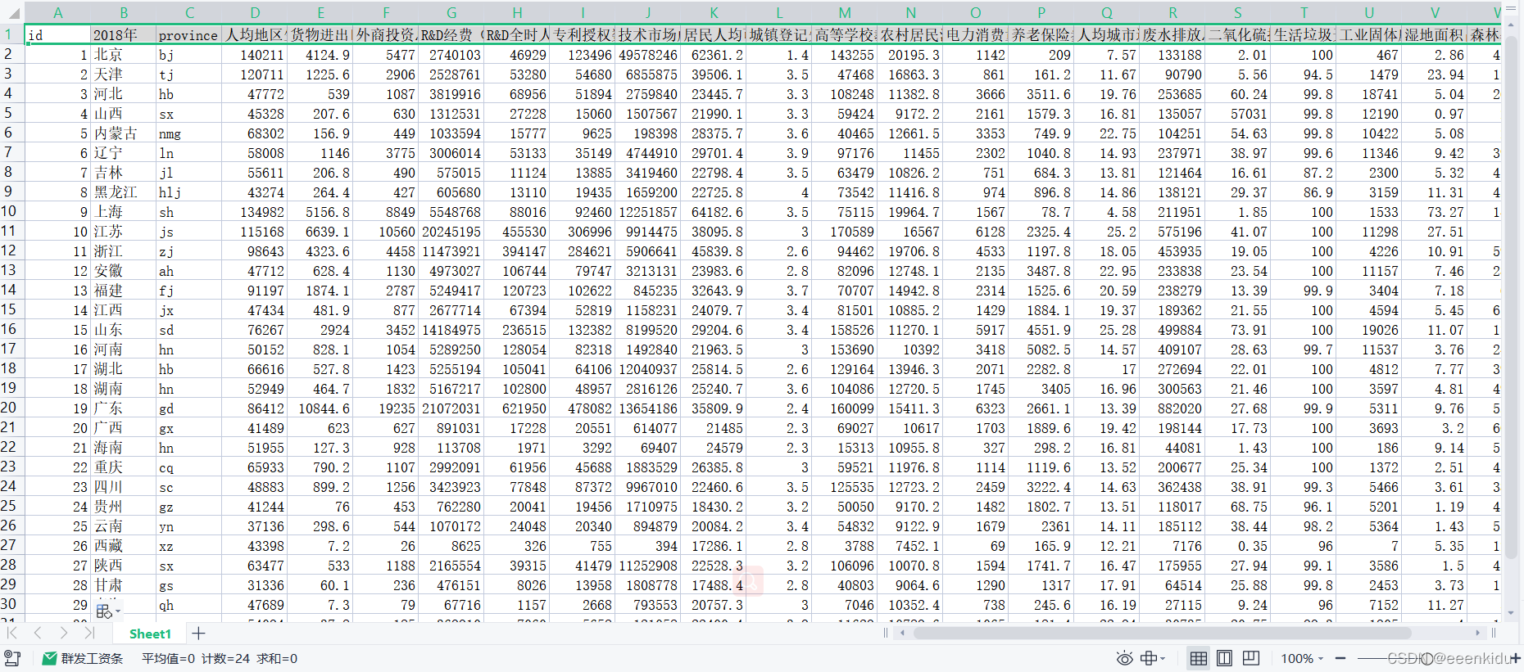Select the '内蒙古' cell
This screenshot has height=672, width=1524.
123,133
